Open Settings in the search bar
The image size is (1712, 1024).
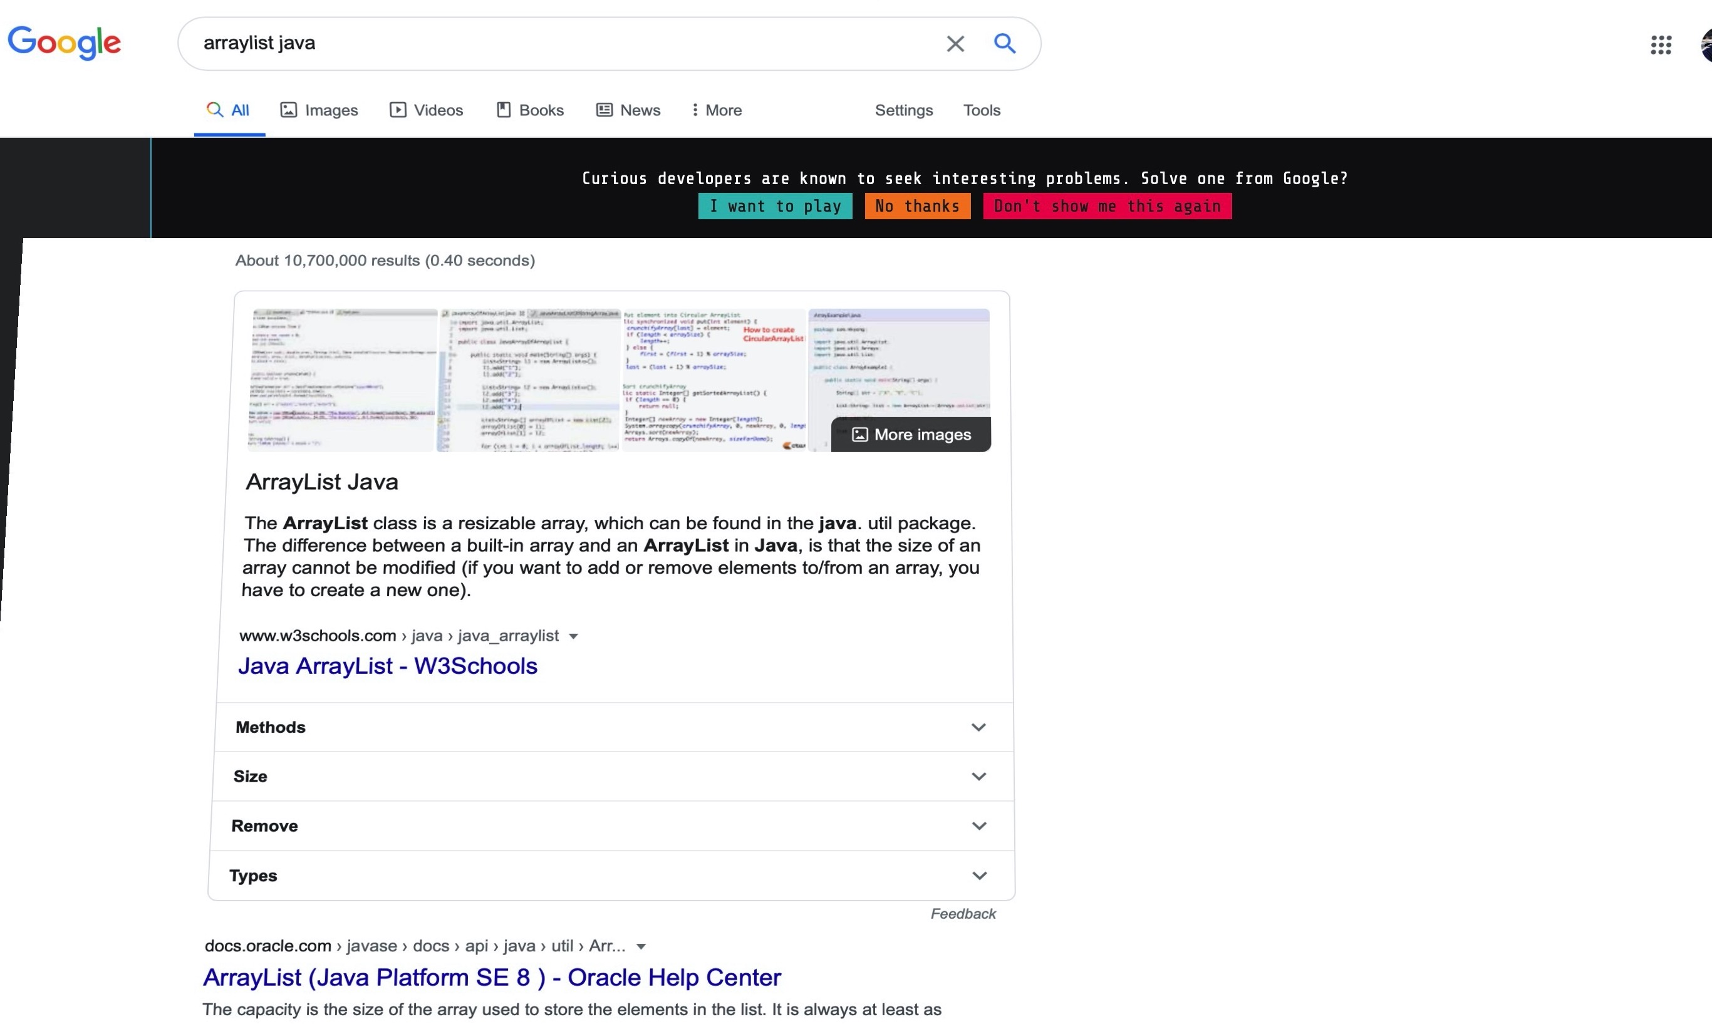903,110
